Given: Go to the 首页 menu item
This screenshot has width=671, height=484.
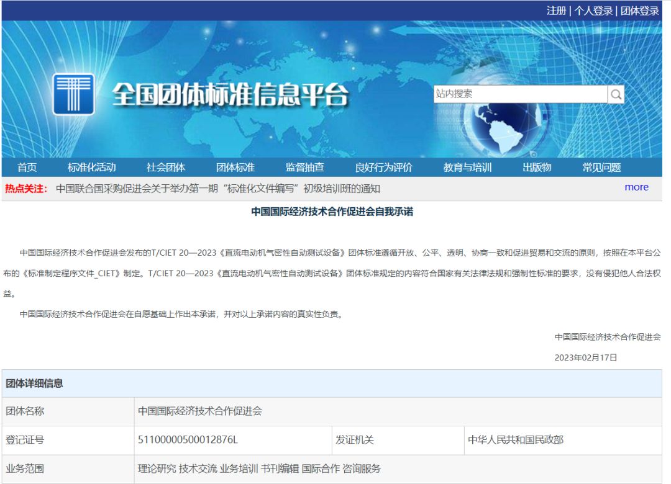Looking at the screenshot, I should (27, 168).
